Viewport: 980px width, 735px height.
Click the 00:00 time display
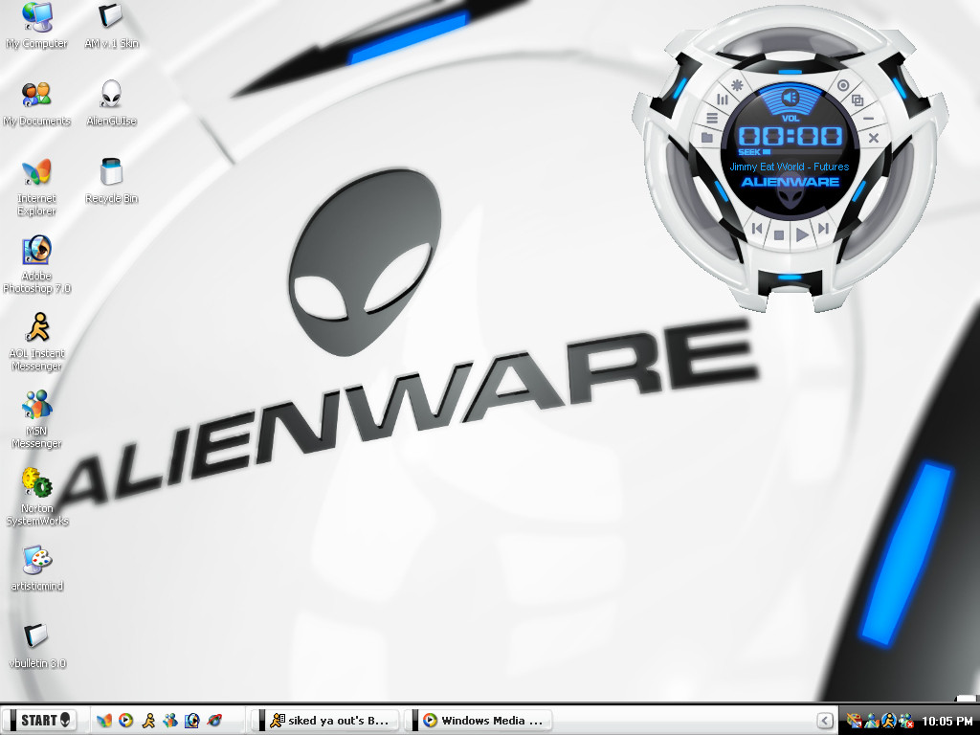click(791, 136)
